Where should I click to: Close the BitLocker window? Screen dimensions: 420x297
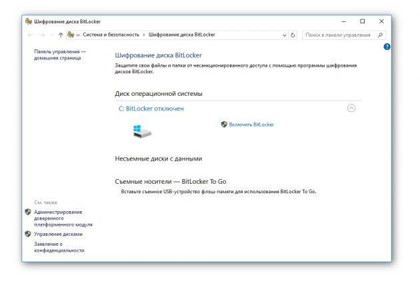382,21
